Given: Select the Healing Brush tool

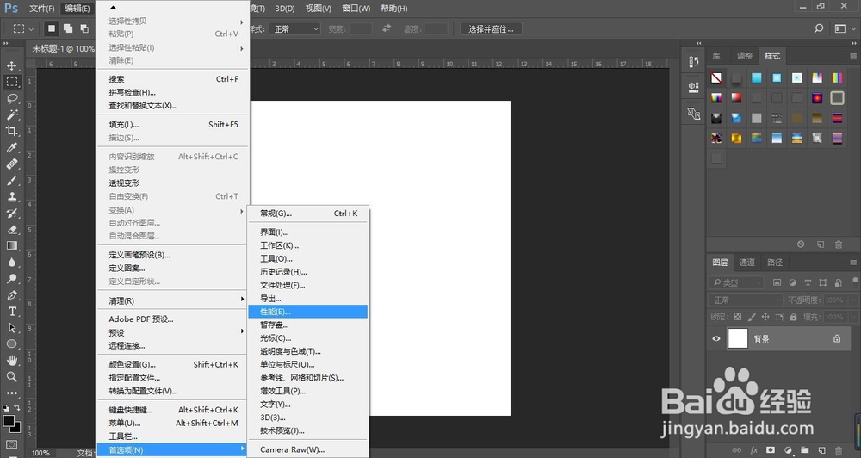Looking at the screenshot, I should click(11, 164).
